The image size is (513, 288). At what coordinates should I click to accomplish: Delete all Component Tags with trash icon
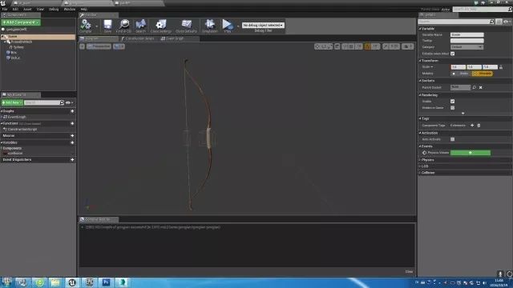(x=479, y=126)
